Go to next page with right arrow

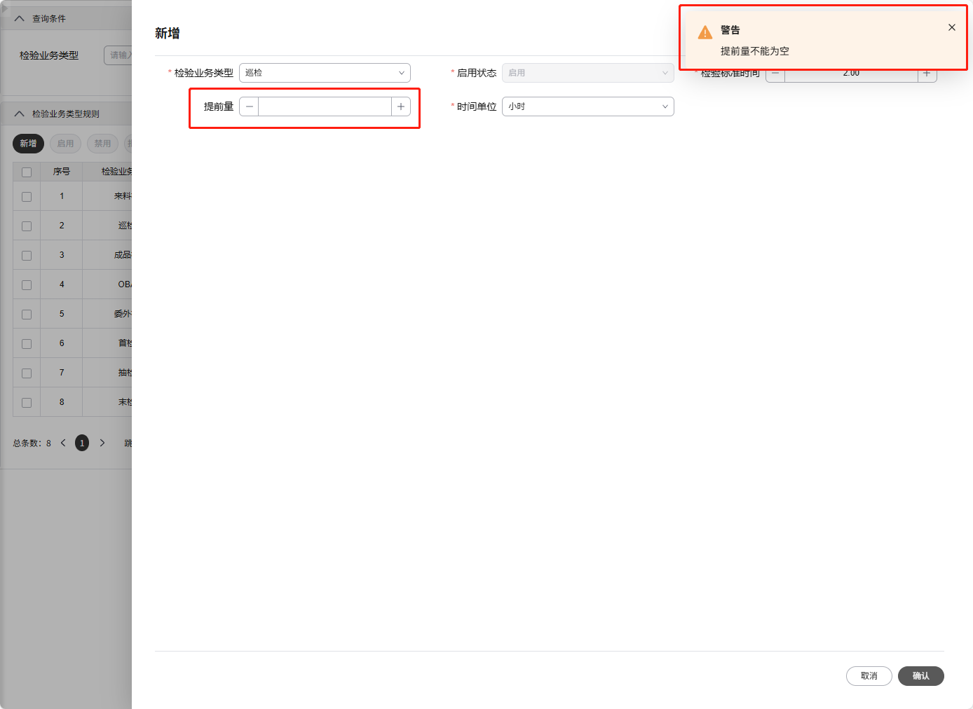coord(102,442)
